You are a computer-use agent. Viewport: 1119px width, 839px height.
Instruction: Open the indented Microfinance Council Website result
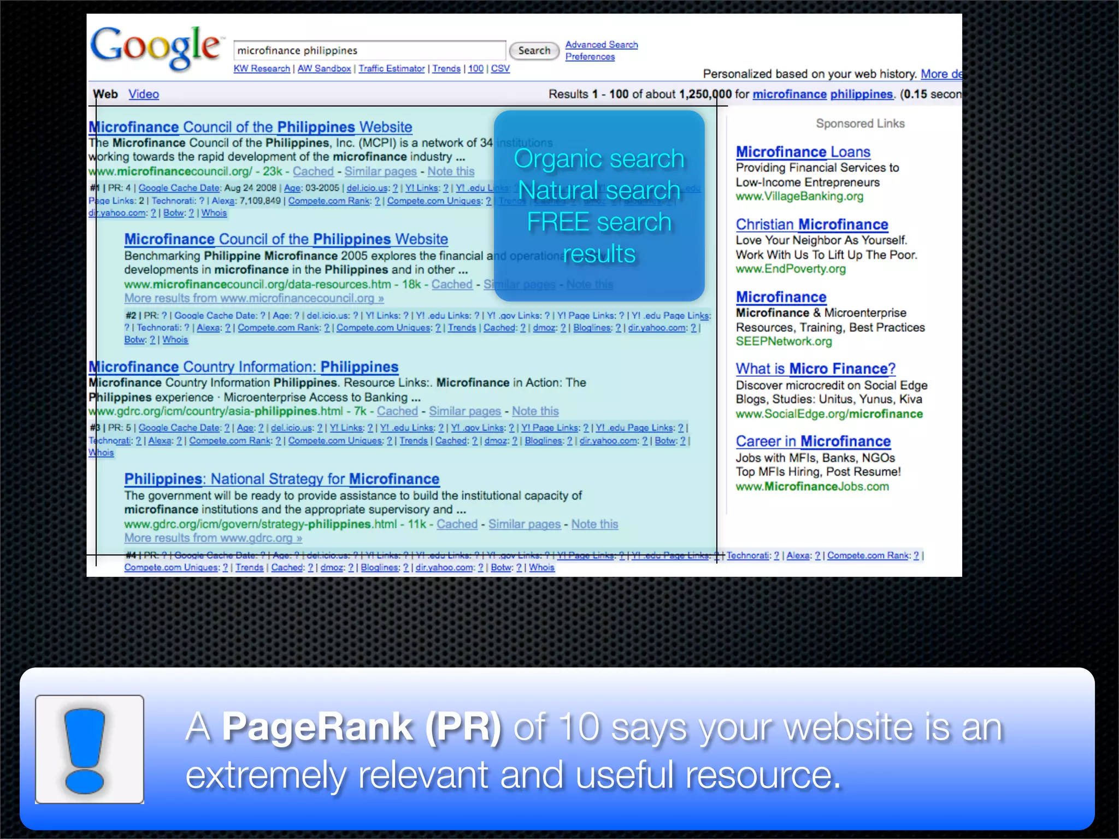pos(286,239)
